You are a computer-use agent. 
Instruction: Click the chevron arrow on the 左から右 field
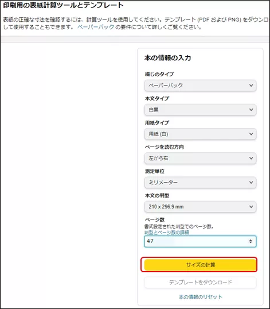[x=251, y=159]
